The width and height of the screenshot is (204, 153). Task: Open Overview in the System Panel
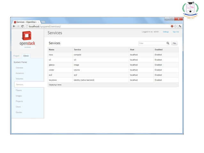pos(20,68)
